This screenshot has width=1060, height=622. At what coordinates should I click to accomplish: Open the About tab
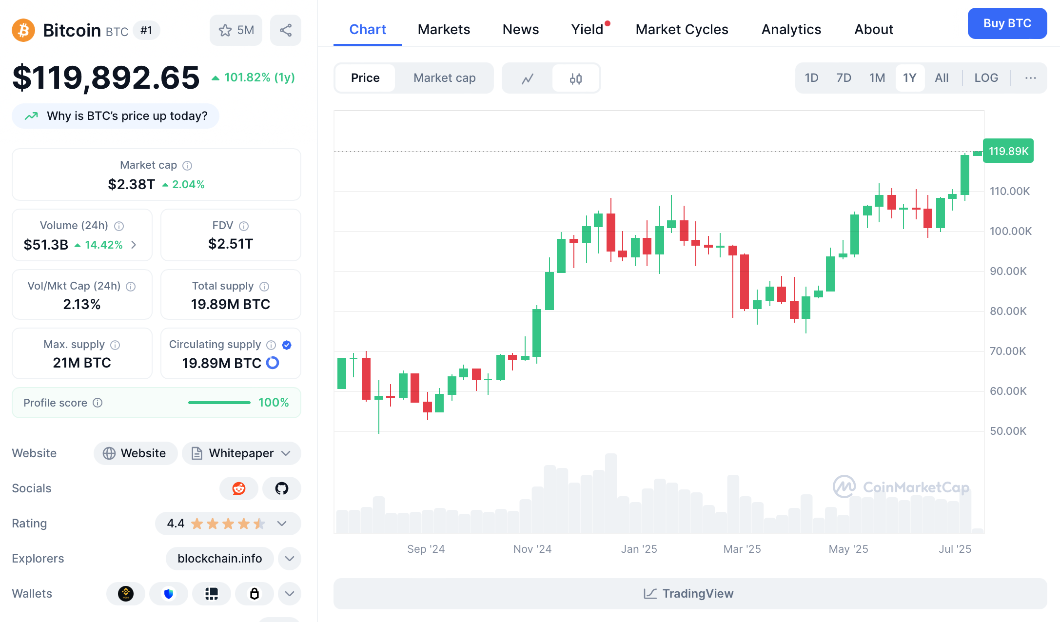pos(874,29)
